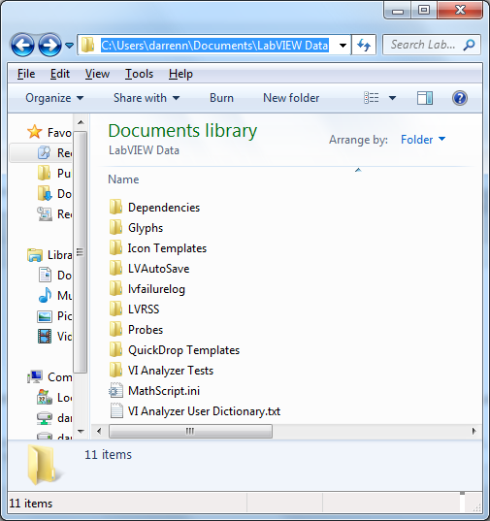Click the large folder icon in details pane
This screenshot has width=490, height=521.
click(45, 465)
